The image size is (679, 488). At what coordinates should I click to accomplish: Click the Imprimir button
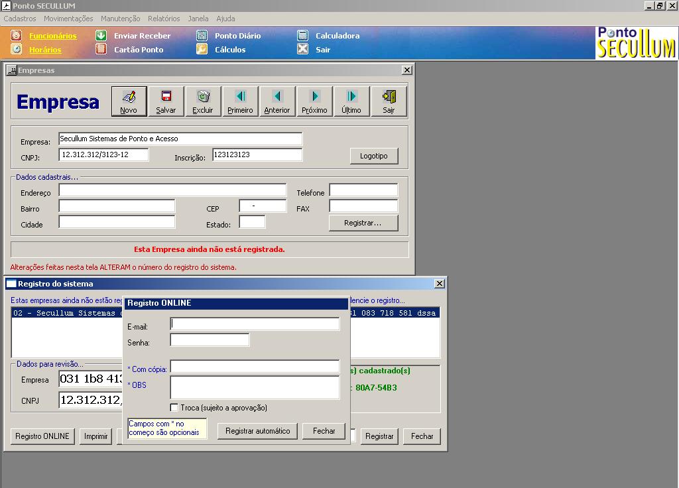click(95, 436)
